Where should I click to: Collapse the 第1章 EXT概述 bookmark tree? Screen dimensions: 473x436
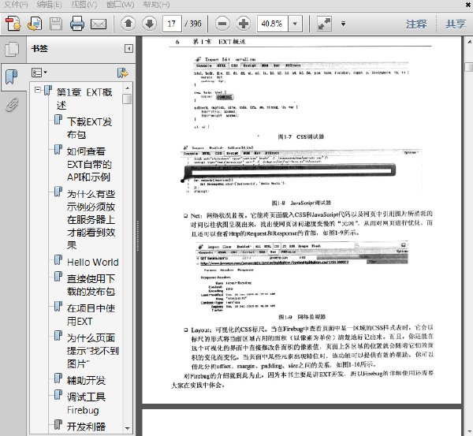37,90
